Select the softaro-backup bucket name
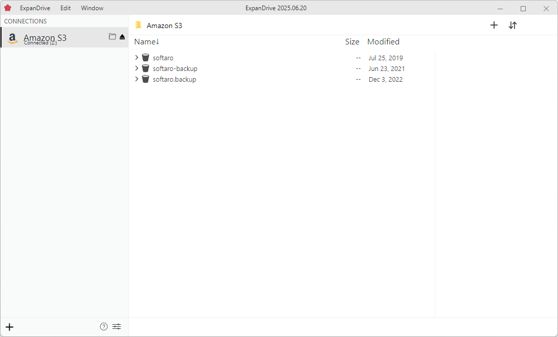 (x=175, y=68)
